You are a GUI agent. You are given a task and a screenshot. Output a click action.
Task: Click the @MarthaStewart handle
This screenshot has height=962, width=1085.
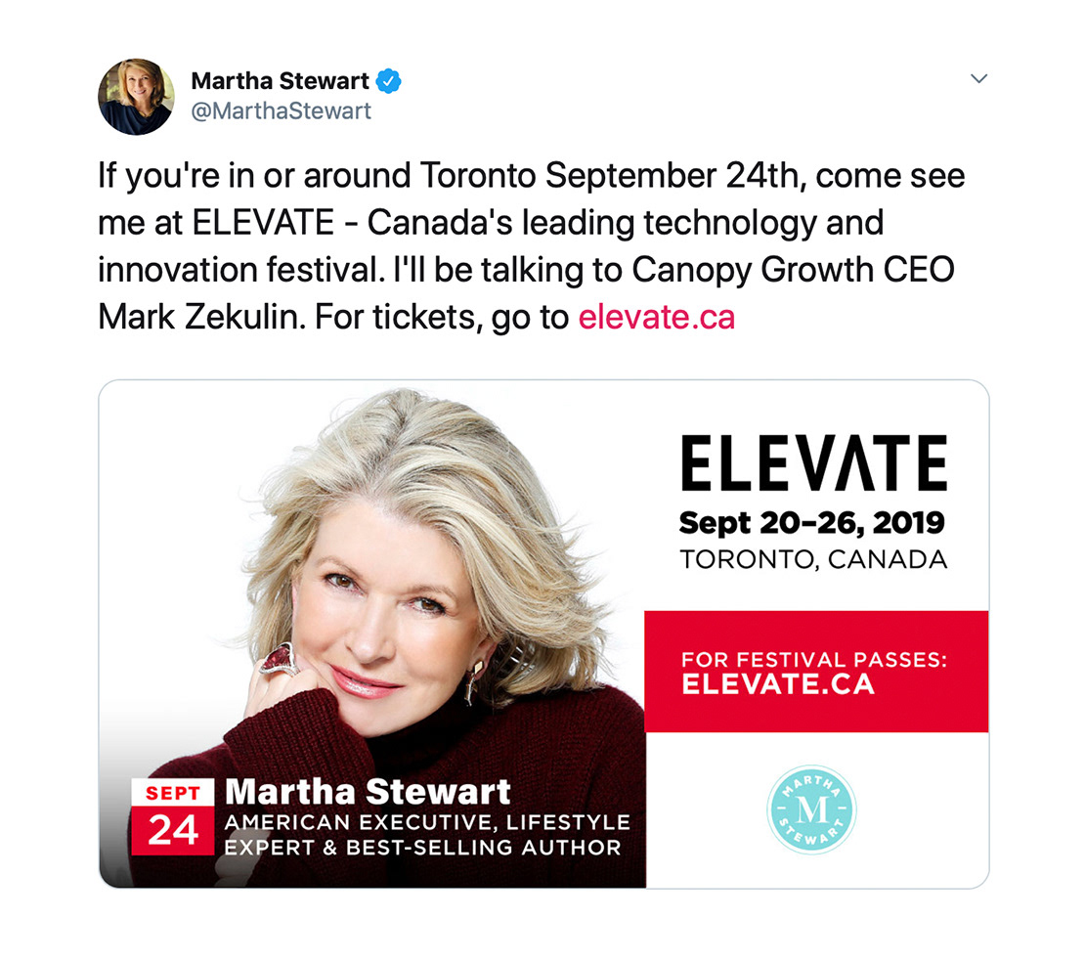pyautogui.click(x=281, y=110)
